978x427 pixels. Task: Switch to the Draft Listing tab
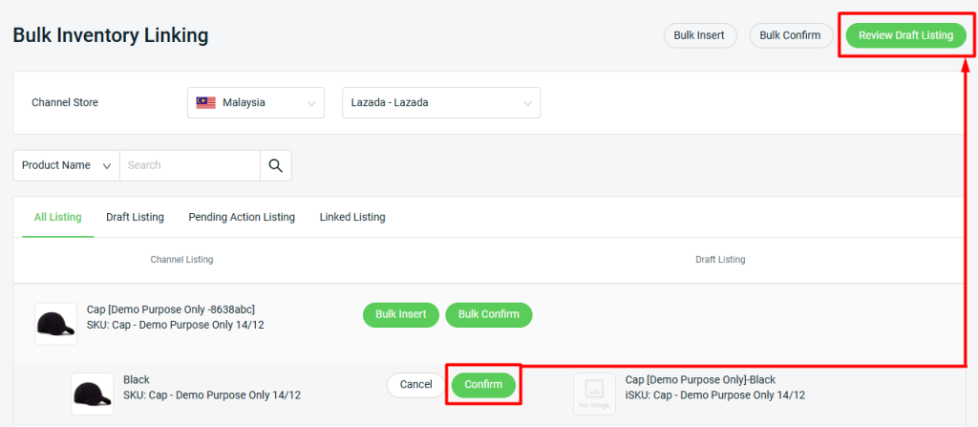click(135, 217)
